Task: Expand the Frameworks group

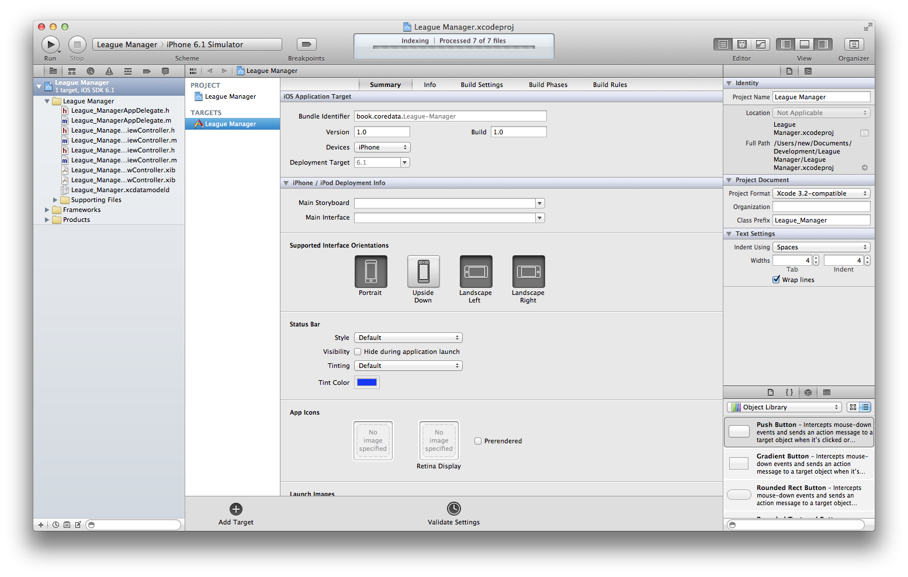Action: [x=47, y=210]
